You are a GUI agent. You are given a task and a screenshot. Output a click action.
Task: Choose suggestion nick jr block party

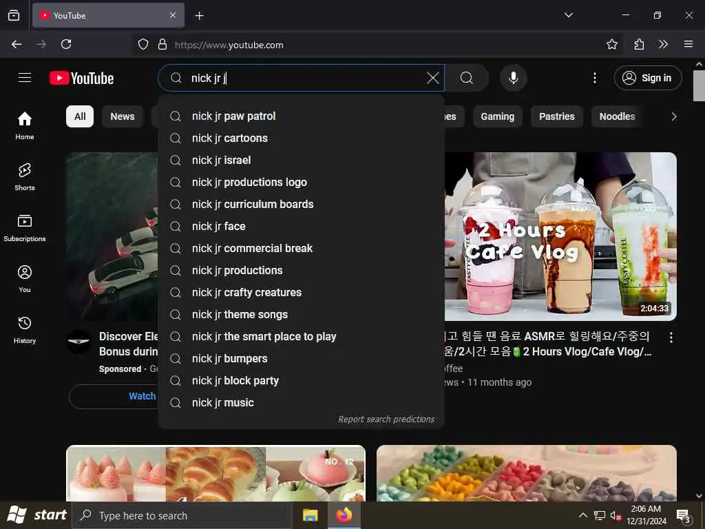click(x=302, y=380)
